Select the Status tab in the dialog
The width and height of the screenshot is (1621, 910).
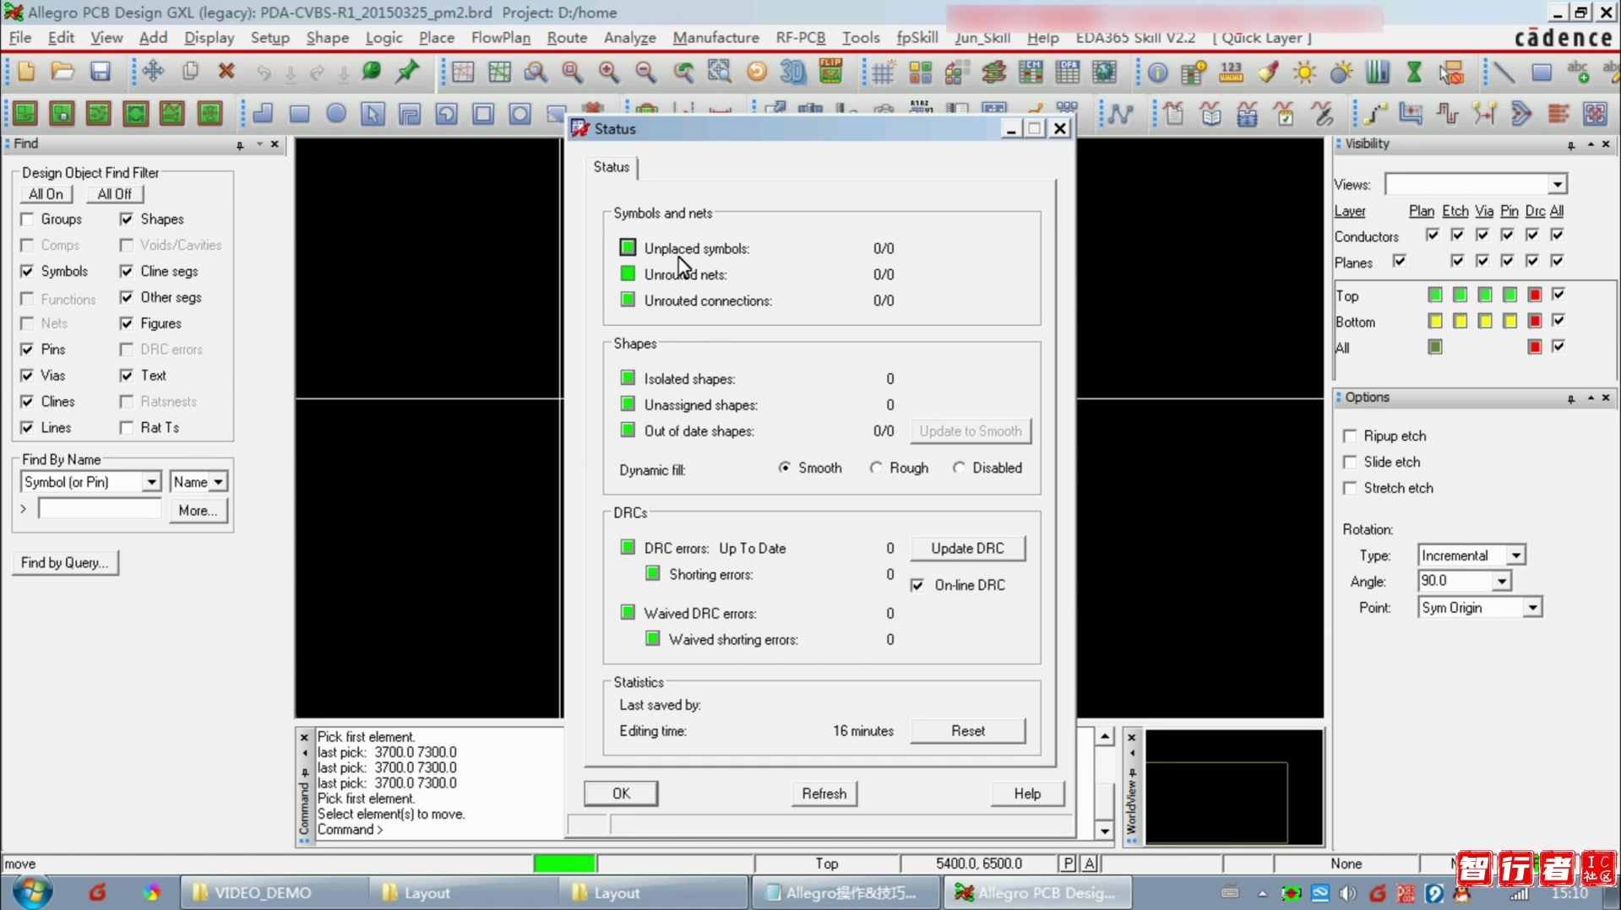click(x=612, y=167)
